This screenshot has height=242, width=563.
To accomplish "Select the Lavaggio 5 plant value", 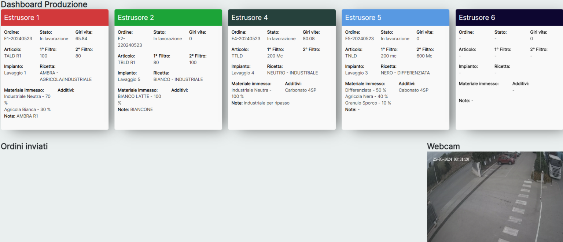I will click(129, 79).
